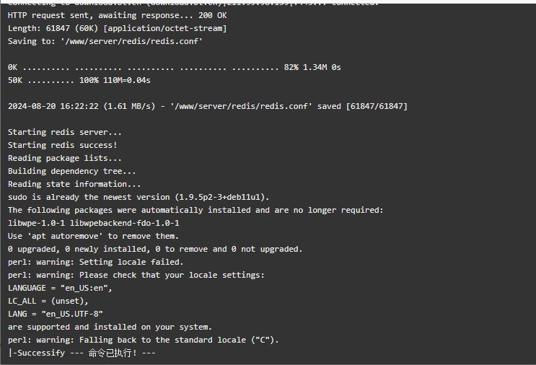536x365 pixels.
Task: Click 'perl: warning: Setting locale failed.' line
Action: click(x=96, y=262)
